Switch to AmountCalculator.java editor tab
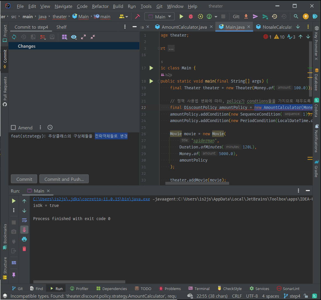321x300 pixels. tap(184, 27)
